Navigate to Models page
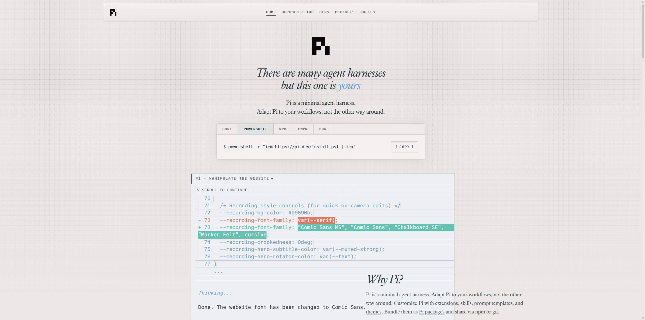 coord(368,12)
